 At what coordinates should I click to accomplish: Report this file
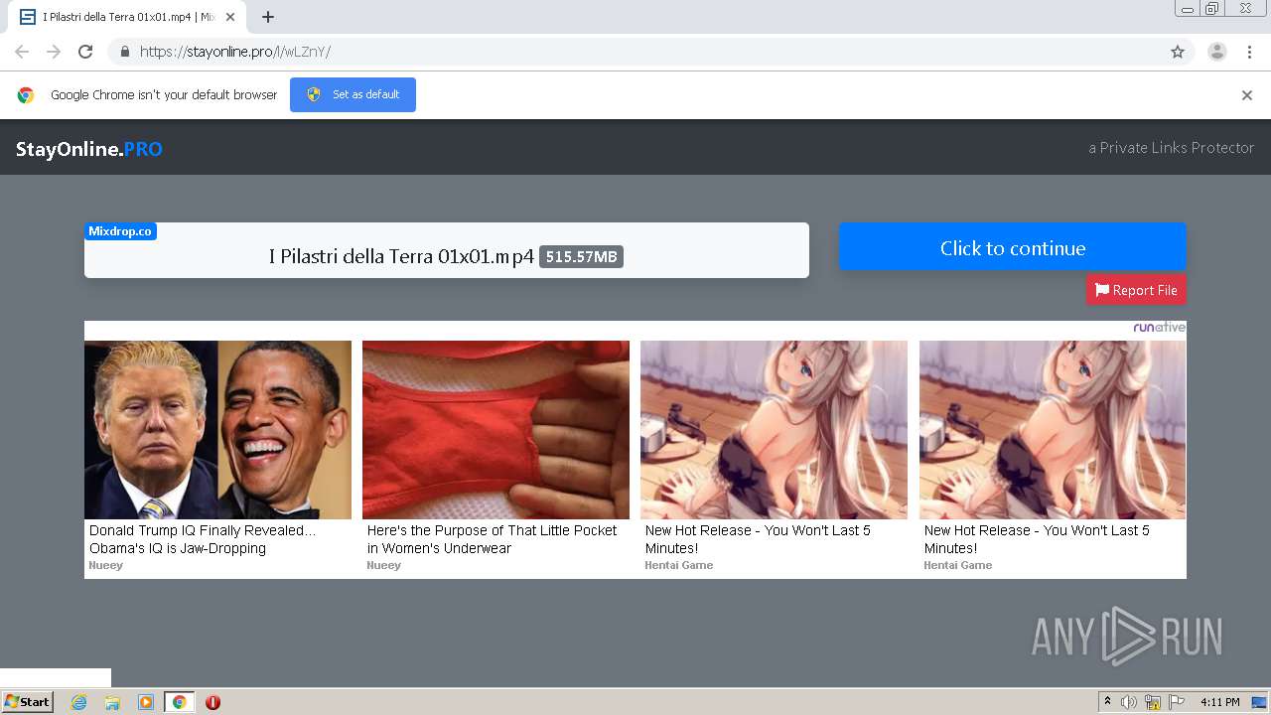[1136, 290]
